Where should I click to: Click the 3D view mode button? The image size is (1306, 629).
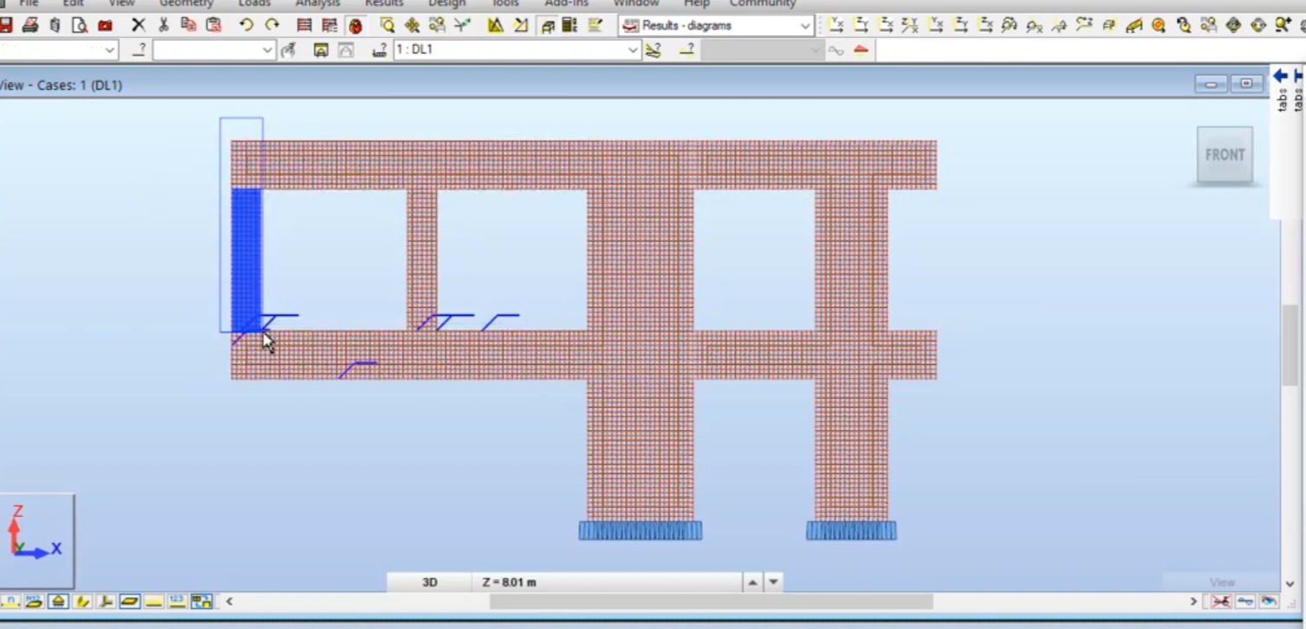[429, 582]
